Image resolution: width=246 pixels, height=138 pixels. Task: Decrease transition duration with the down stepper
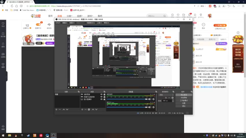[173, 102]
